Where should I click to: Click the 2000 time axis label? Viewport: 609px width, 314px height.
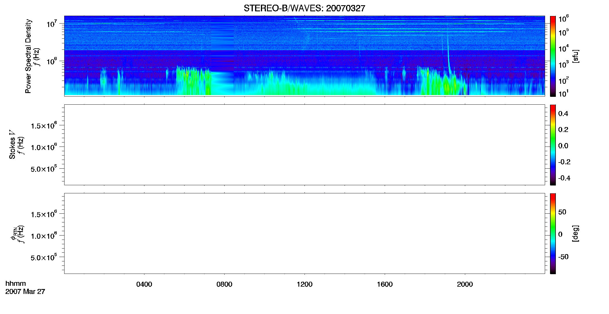click(465, 284)
